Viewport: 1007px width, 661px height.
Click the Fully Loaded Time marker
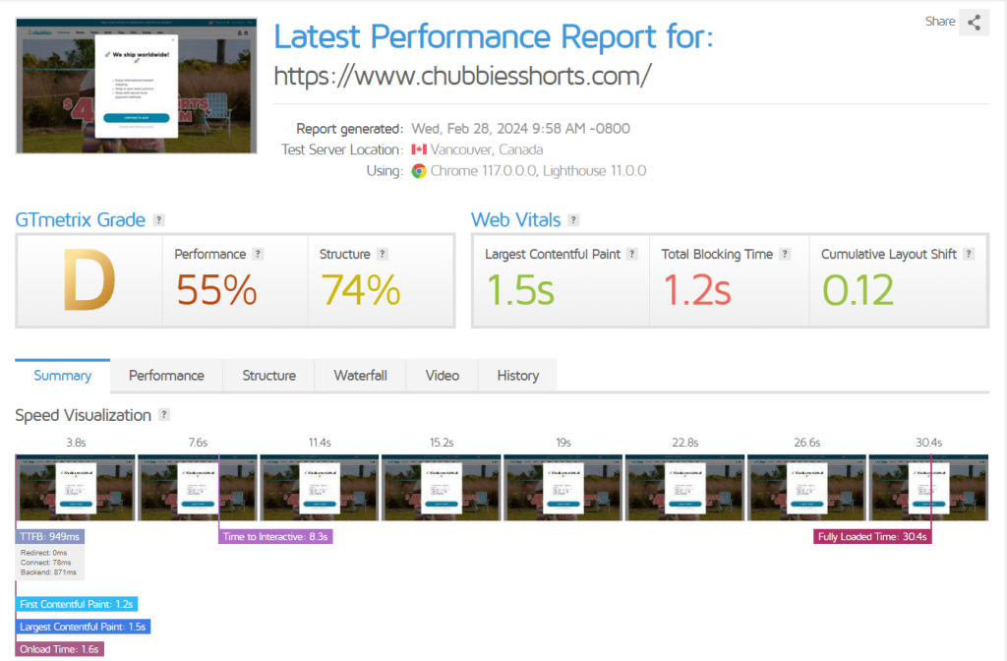[x=873, y=536]
